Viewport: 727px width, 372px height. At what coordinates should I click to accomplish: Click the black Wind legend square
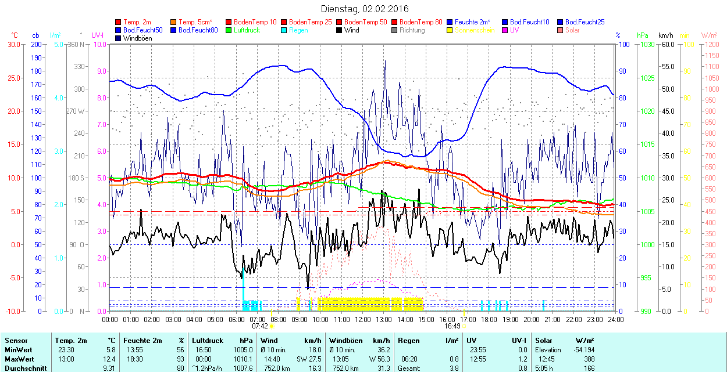pyautogui.click(x=340, y=30)
